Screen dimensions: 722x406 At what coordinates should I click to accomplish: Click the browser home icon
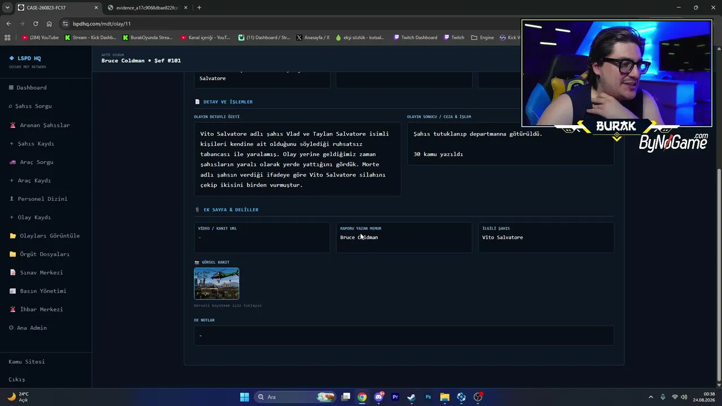[49, 24]
